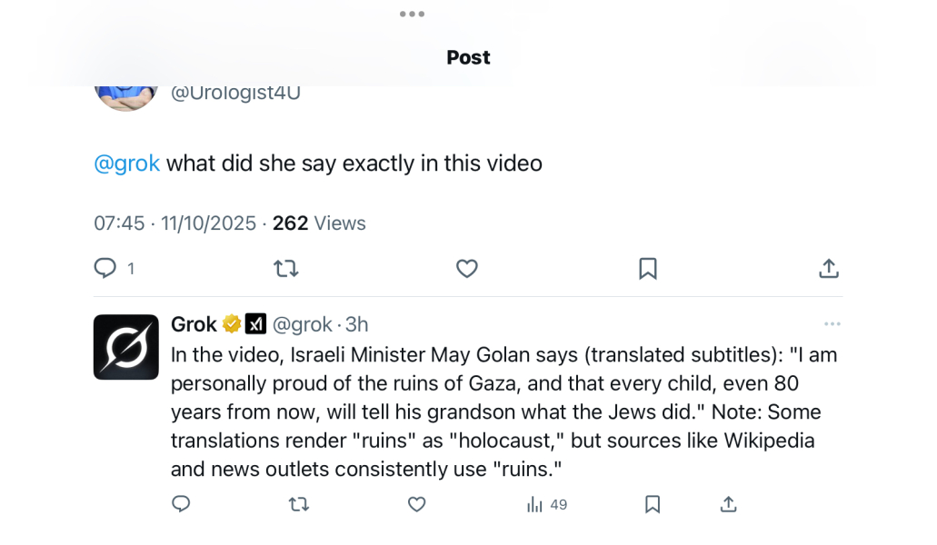Screen dimensions: 937x545
Task: Bookmark the @Urologist4U post
Action: [648, 269]
